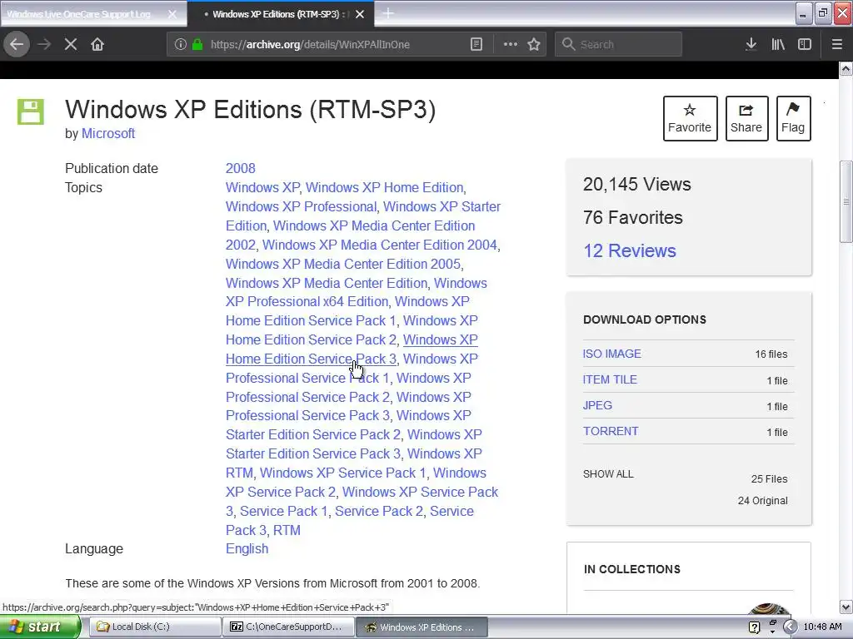Bookmark this page with the star icon

(534, 44)
